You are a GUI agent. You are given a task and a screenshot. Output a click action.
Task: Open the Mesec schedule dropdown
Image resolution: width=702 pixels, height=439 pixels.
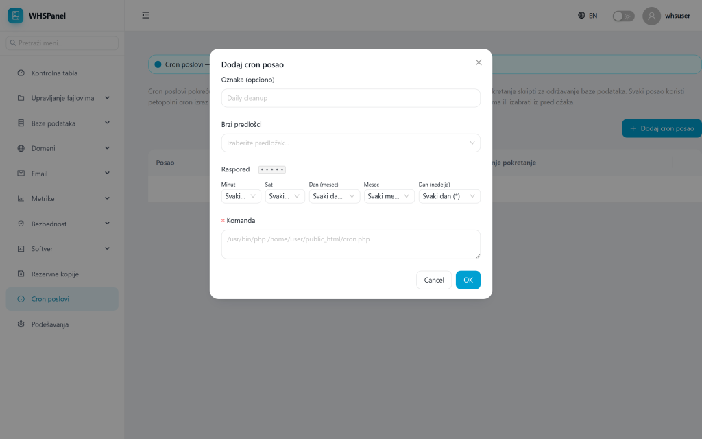click(389, 196)
